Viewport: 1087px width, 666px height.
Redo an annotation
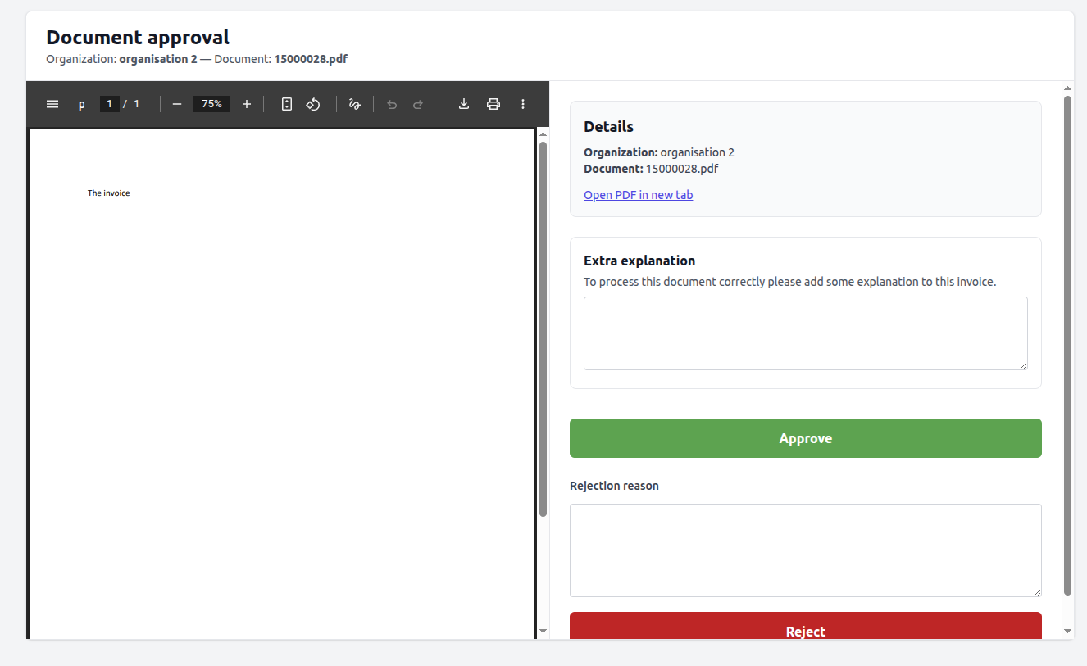click(417, 104)
